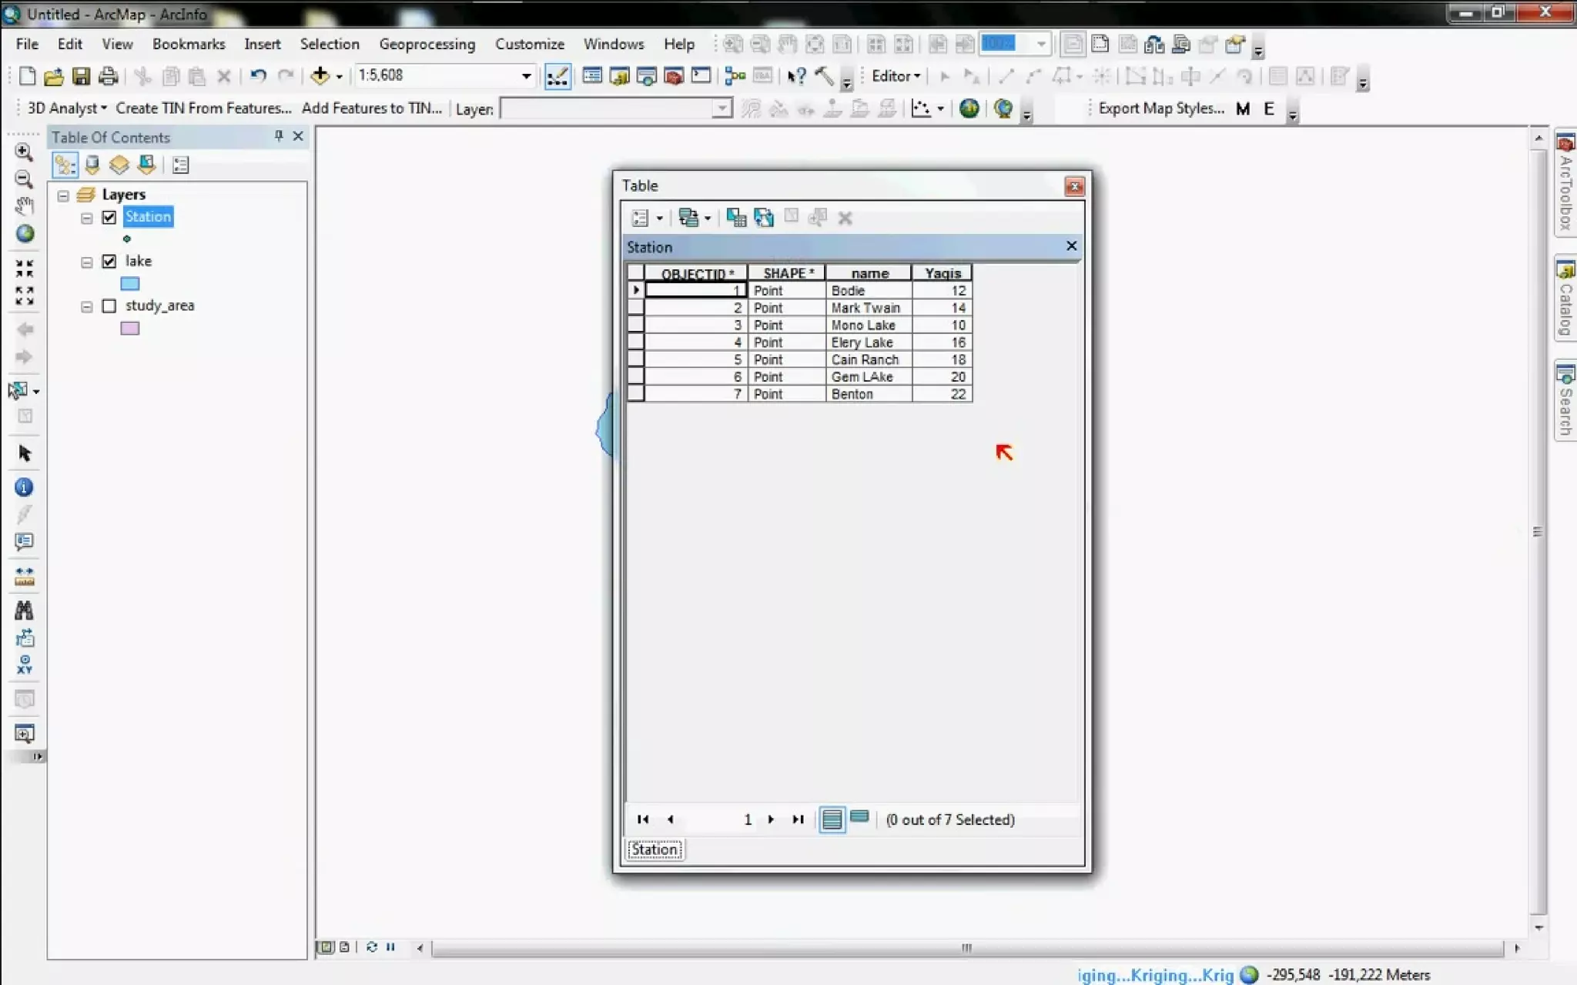Open the map scale dropdown
This screenshot has width=1577, height=985.
526,75
